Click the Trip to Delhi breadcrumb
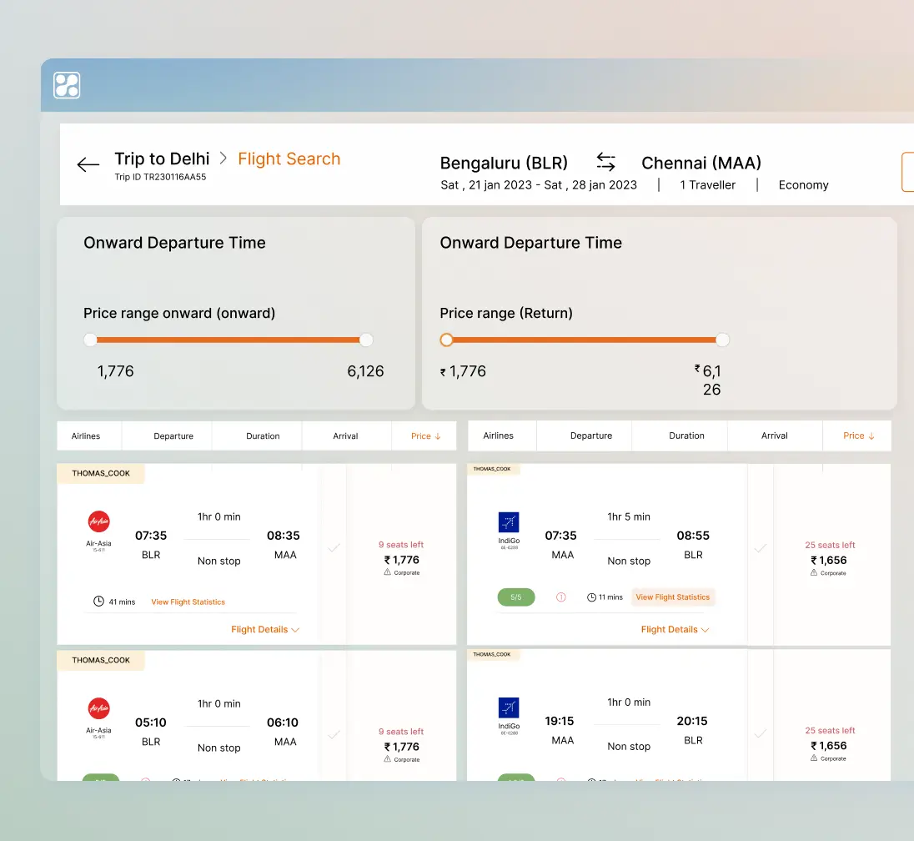This screenshot has width=914, height=841. [162, 159]
